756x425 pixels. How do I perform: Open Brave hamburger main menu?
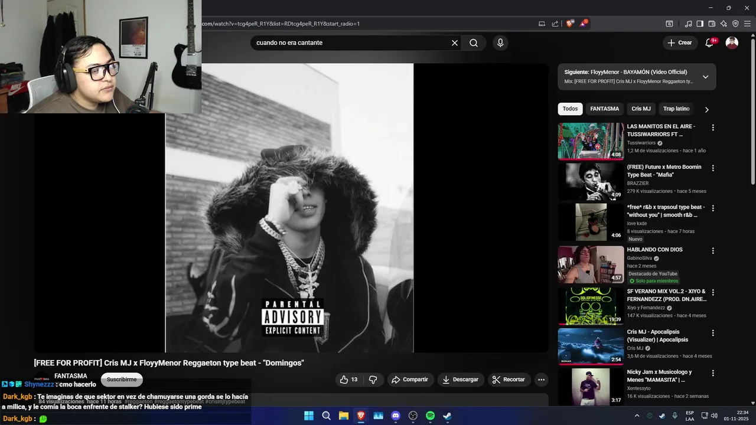coord(747,24)
